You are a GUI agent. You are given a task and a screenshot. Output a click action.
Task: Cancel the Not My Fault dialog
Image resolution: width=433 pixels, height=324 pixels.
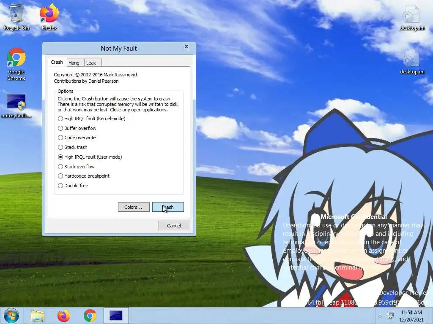(174, 225)
